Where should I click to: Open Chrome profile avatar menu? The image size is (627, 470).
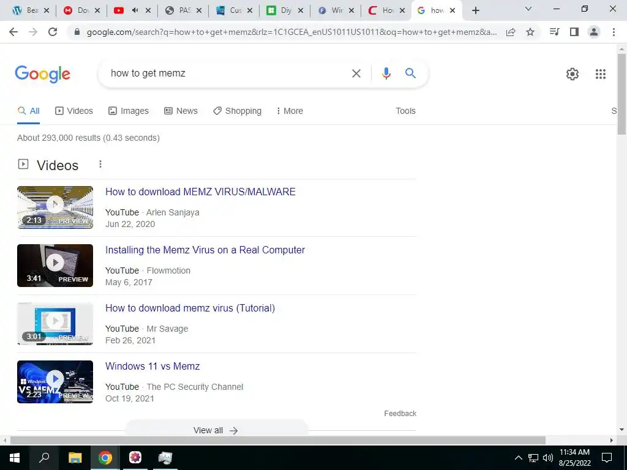[594, 32]
